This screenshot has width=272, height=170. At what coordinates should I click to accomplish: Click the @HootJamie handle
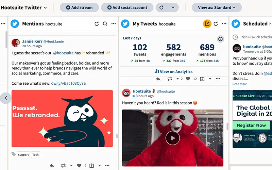[x=54, y=41]
